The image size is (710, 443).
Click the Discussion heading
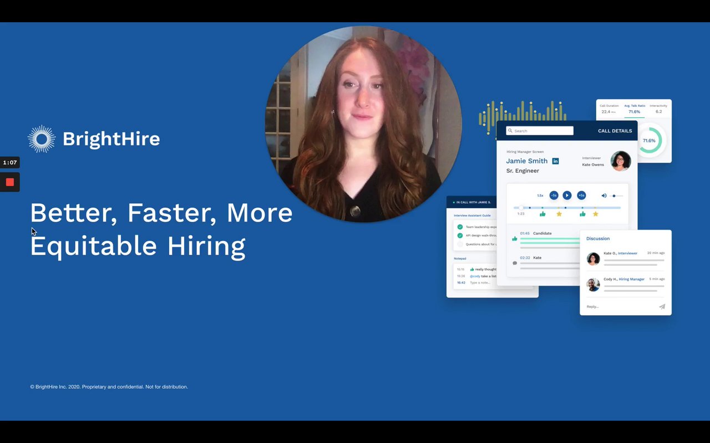pos(598,239)
